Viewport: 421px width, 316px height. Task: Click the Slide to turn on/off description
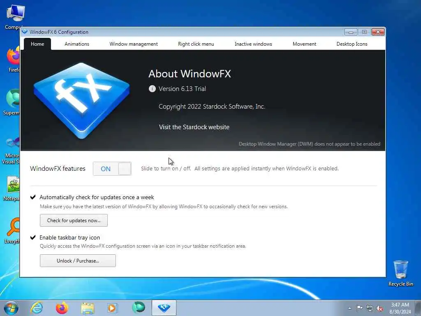[240, 168]
